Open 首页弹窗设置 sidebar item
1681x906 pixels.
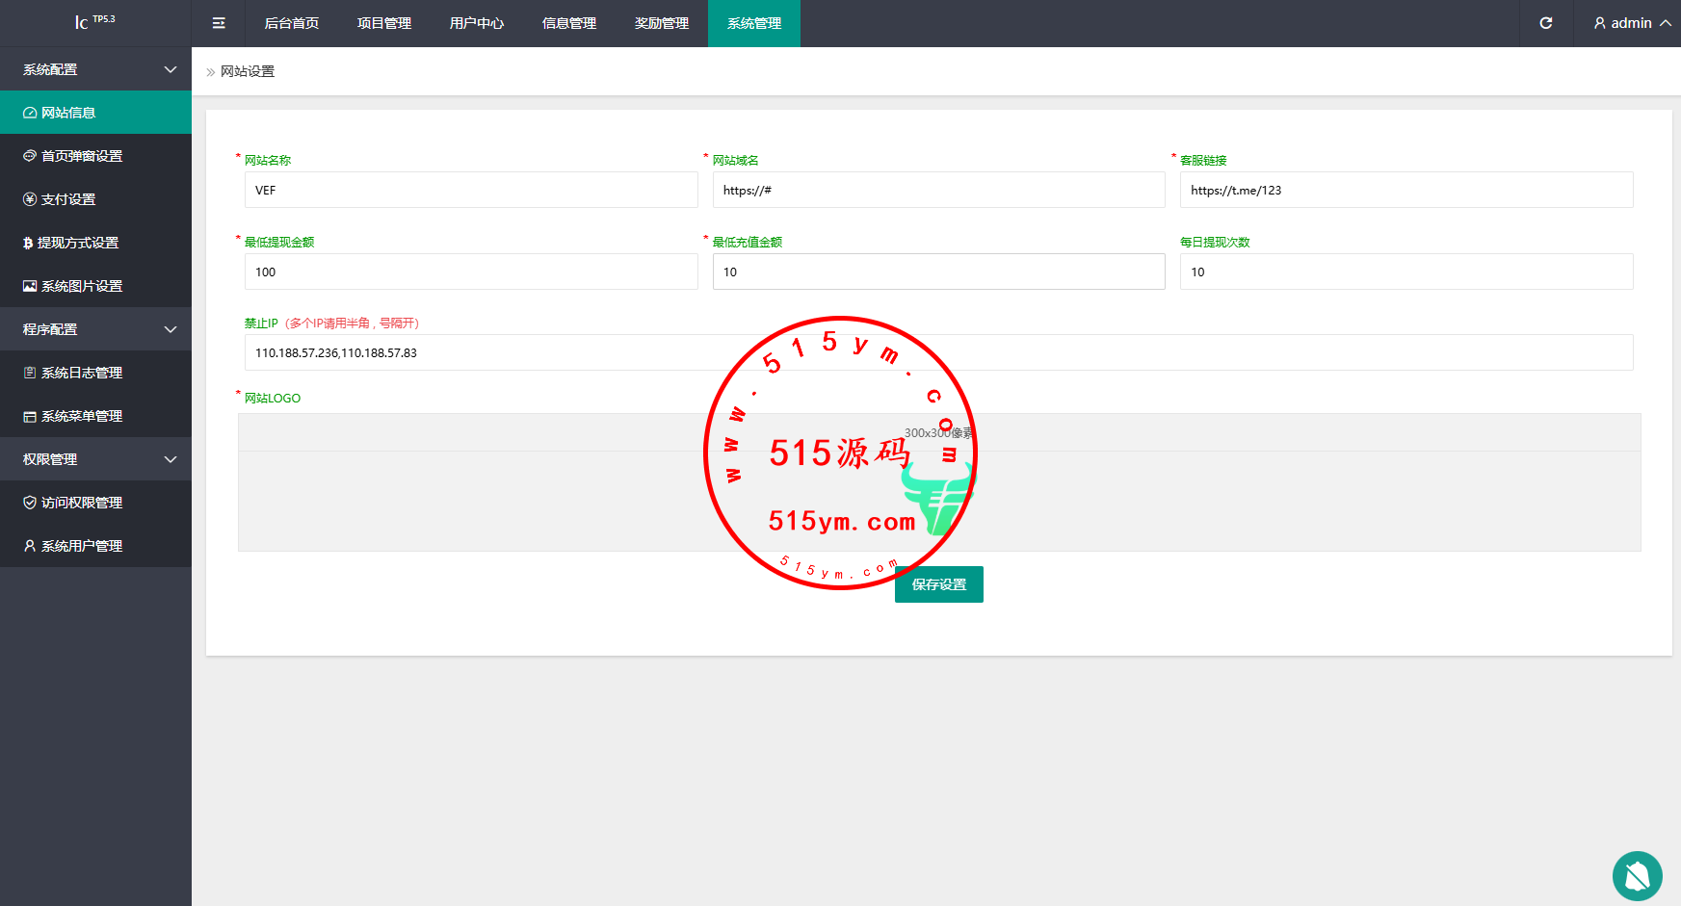coord(82,156)
